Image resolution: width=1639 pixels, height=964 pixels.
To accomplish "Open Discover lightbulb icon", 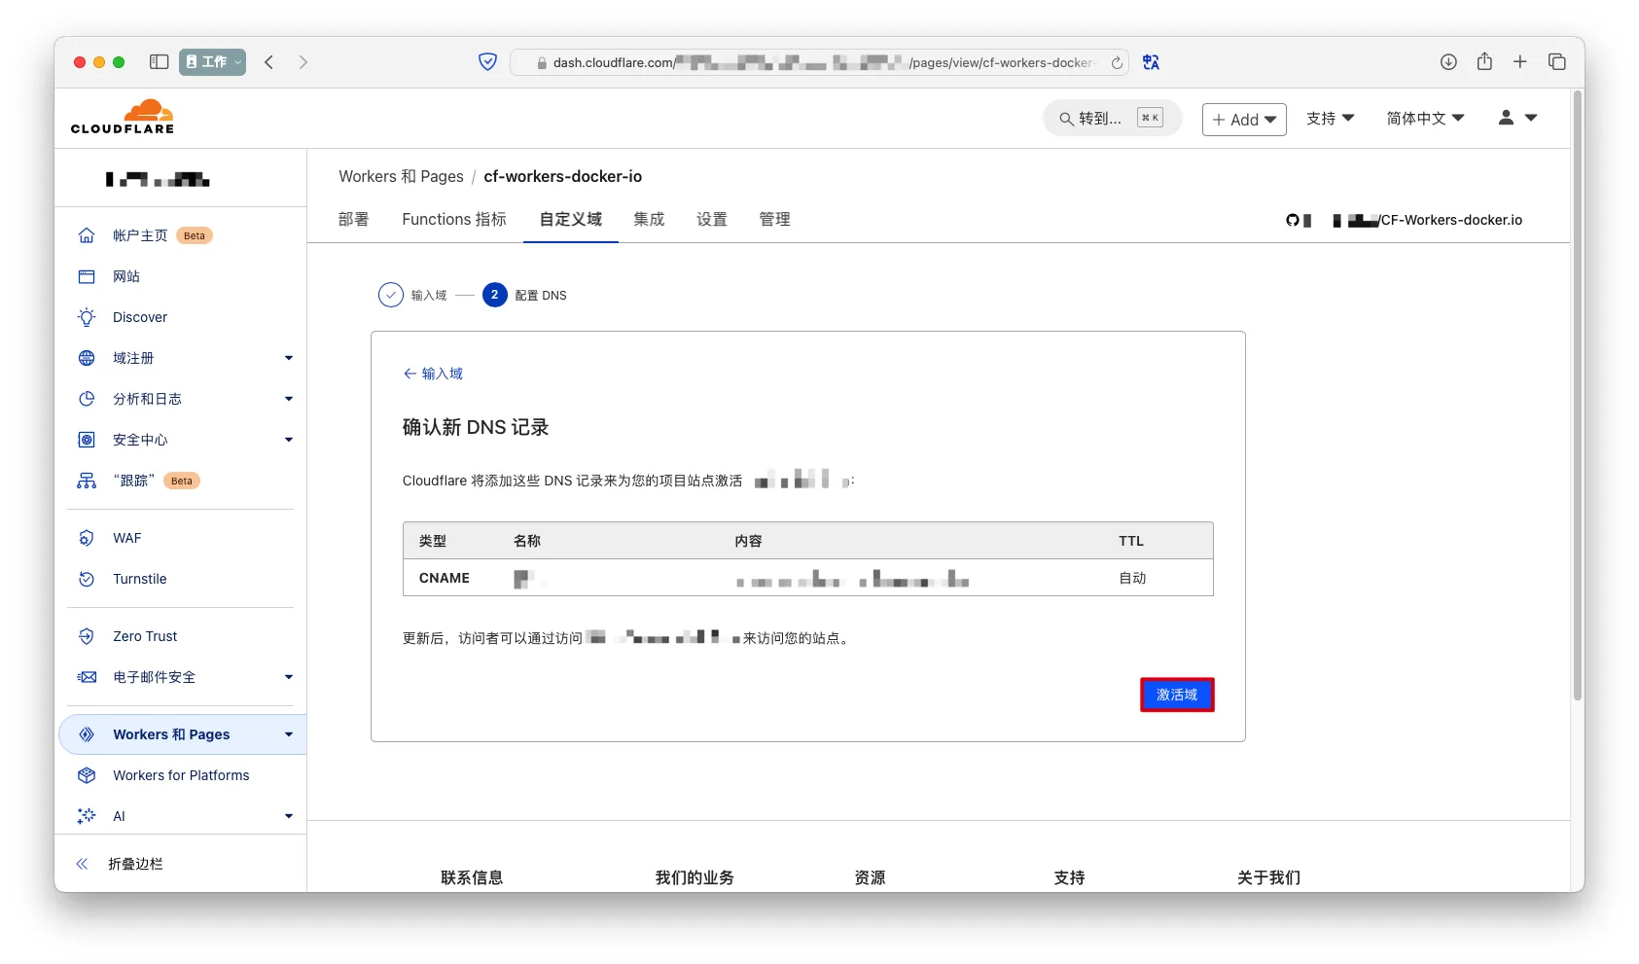I will pyautogui.click(x=87, y=317).
